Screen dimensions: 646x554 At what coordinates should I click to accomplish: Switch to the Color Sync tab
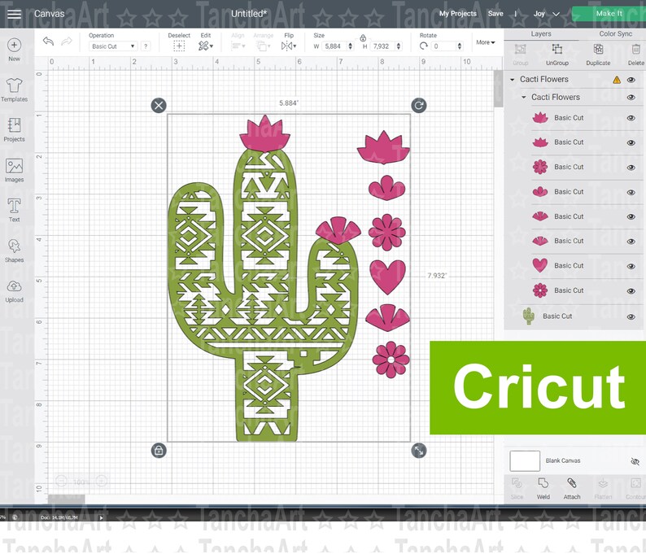tap(616, 34)
